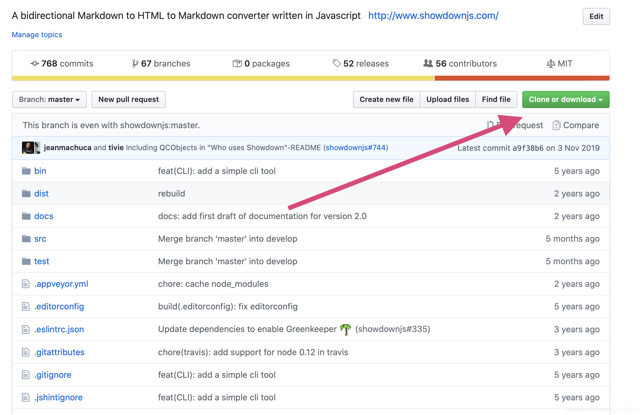Click the Edit description button
This screenshot has height=415, width=642.
tap(596, 16)
